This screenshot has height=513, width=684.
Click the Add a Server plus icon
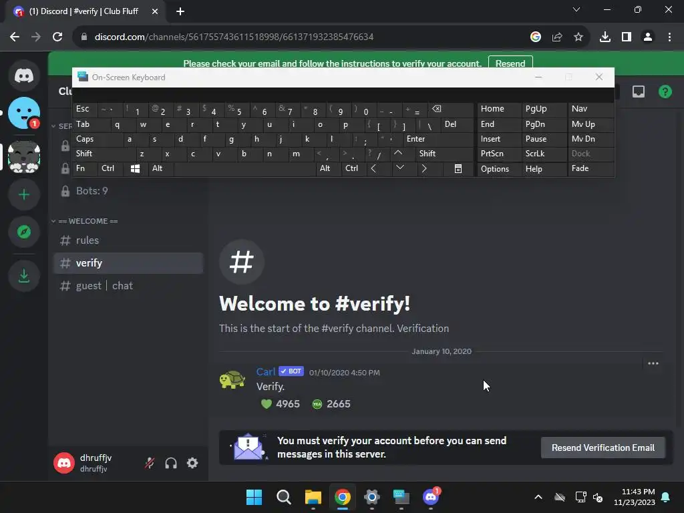(24, 194)
